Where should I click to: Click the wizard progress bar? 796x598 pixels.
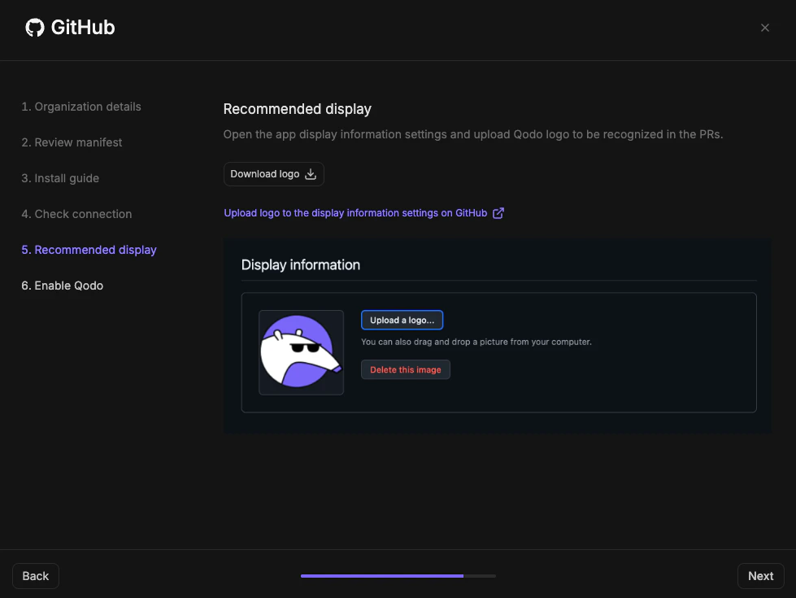point(398,575)
